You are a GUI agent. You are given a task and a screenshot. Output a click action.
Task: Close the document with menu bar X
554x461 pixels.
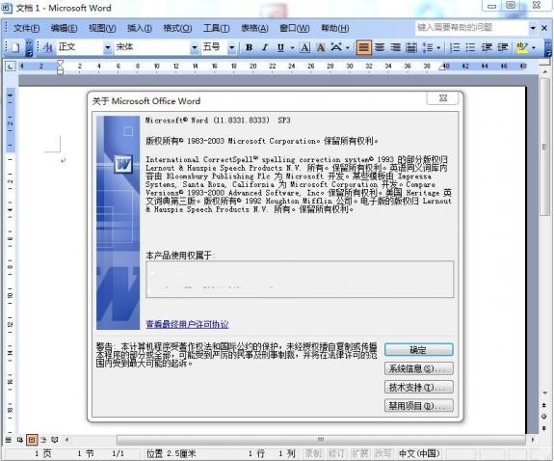(544, 28)
